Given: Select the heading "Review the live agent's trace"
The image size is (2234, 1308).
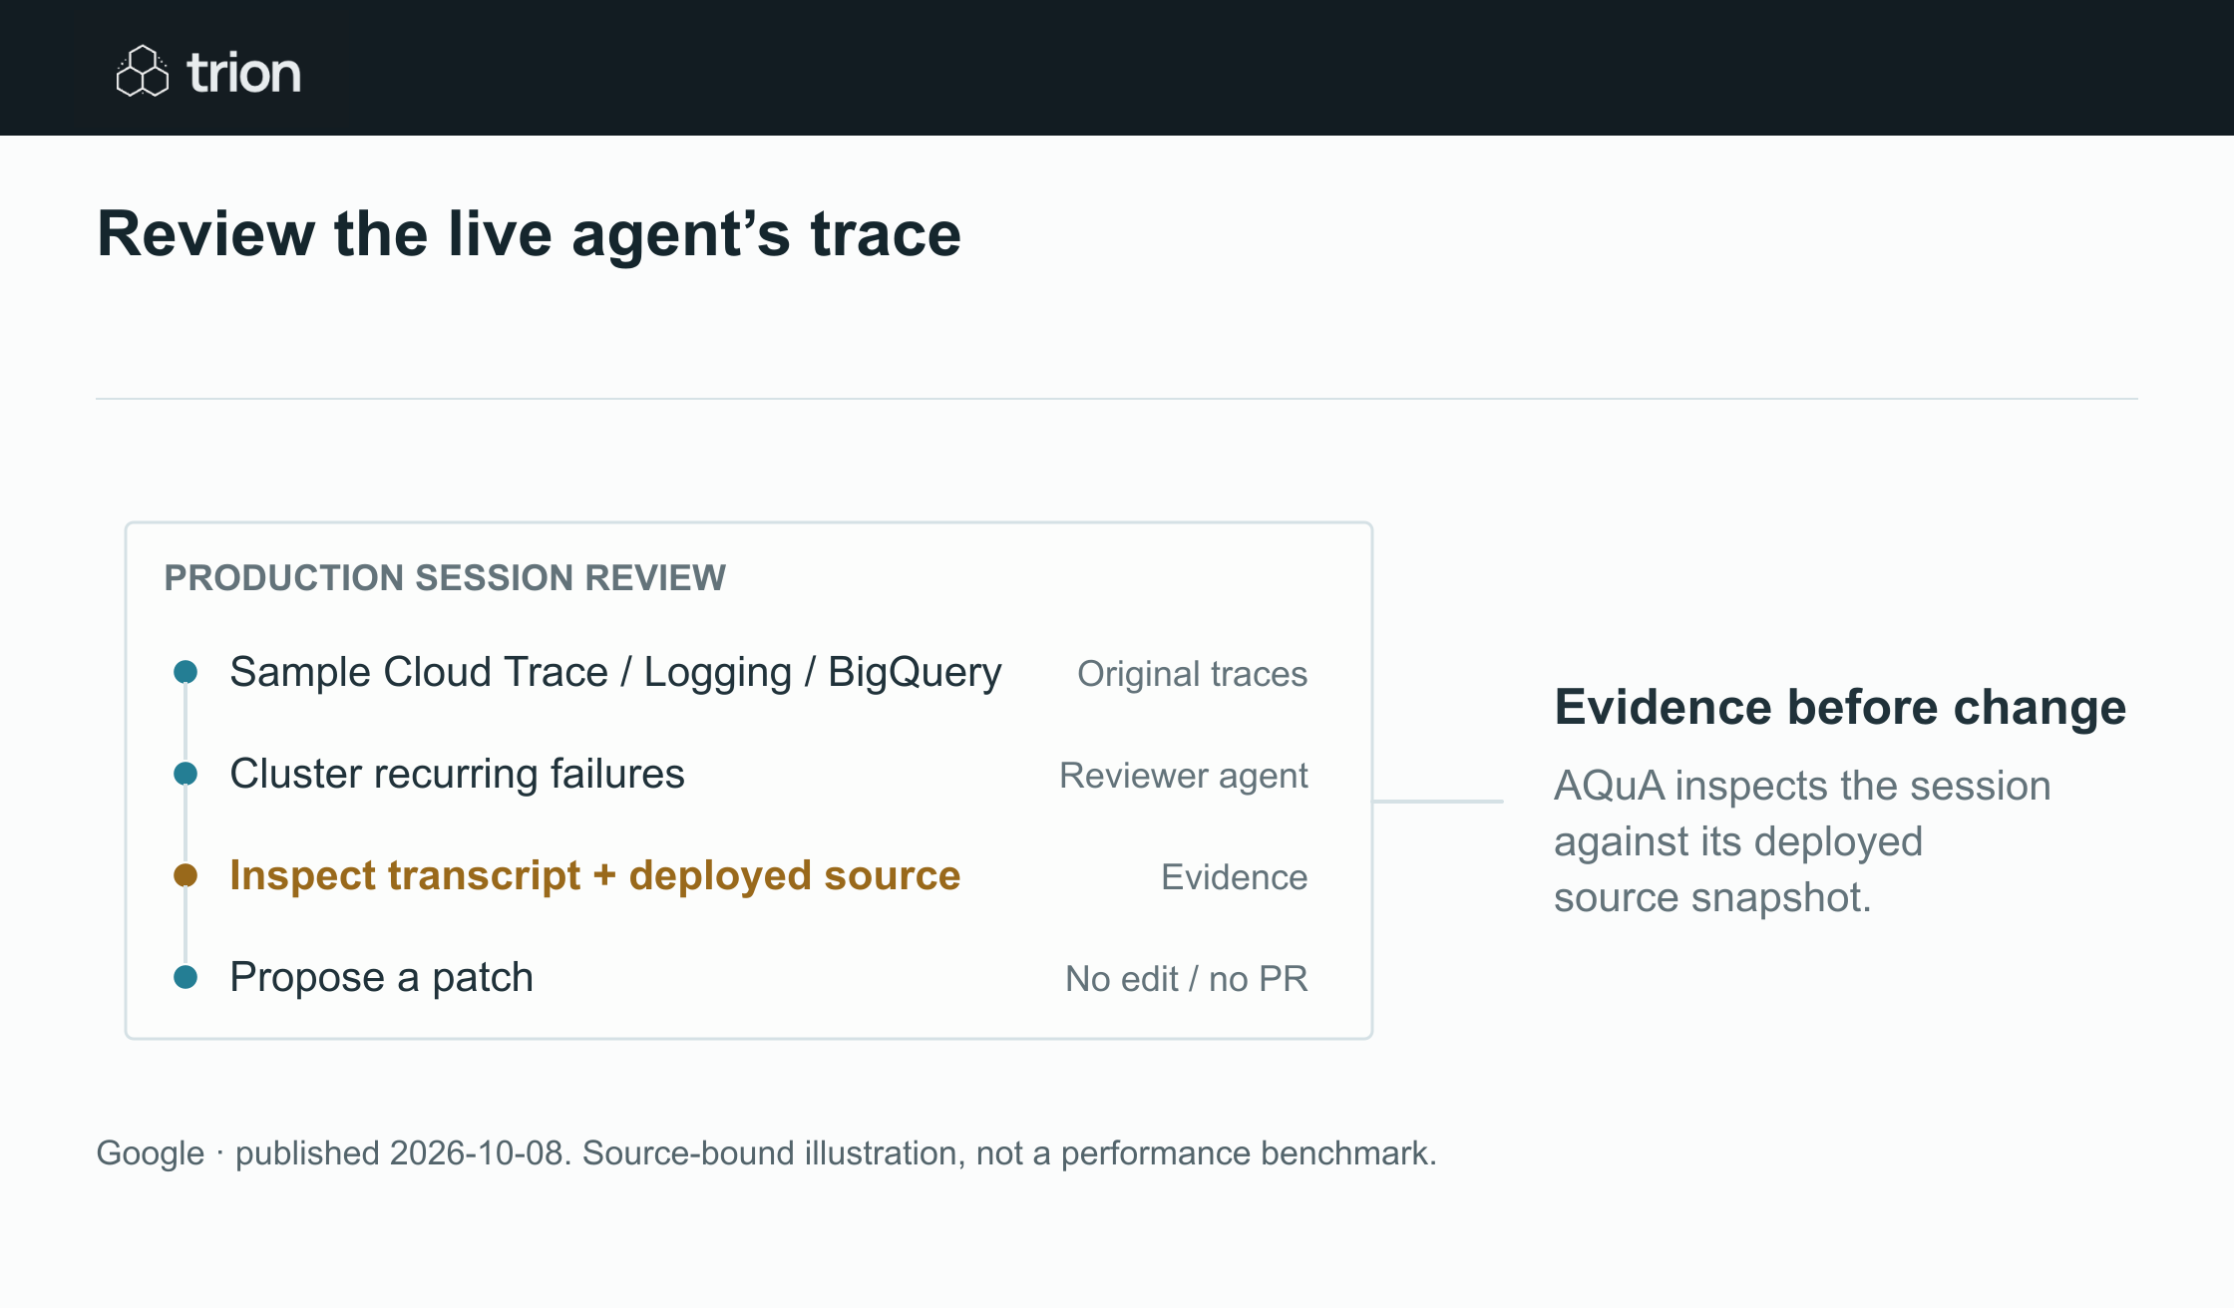Looking at the screenshot, I should (529, 234).
